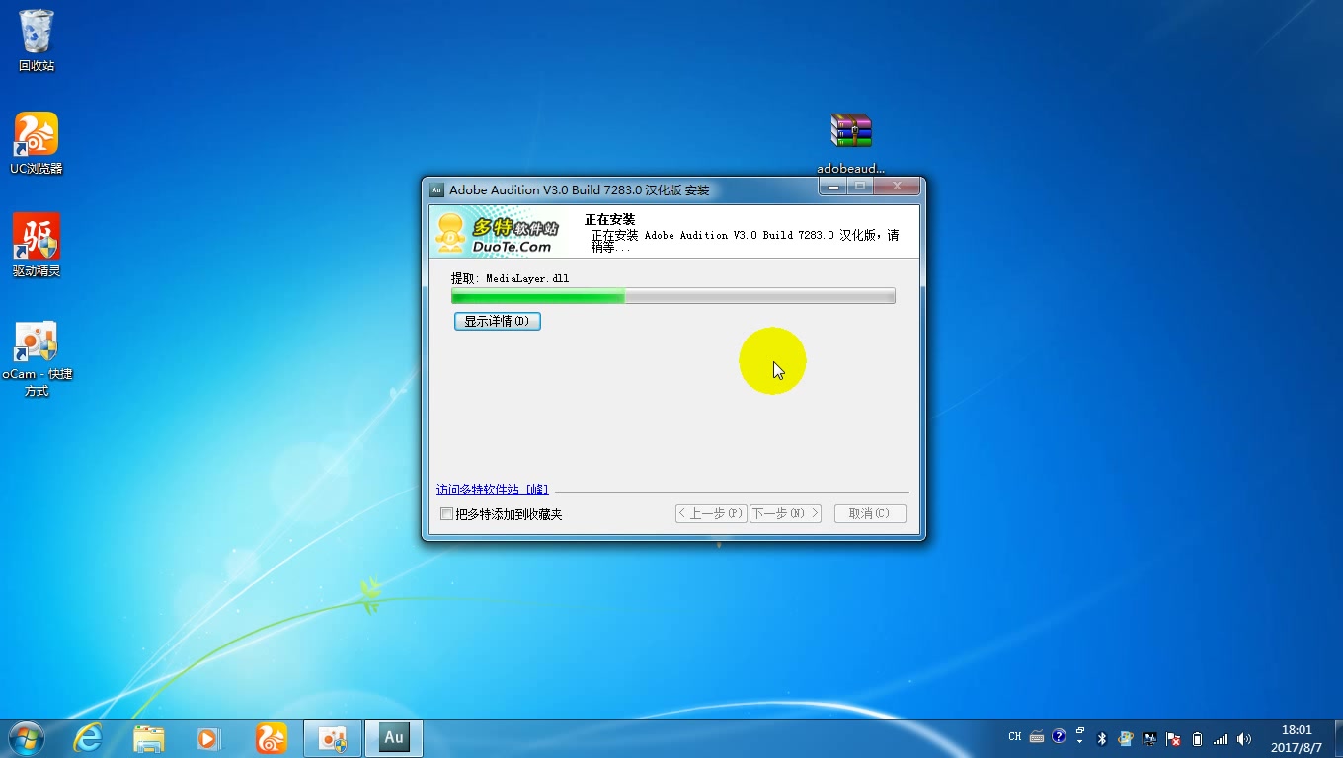Screen dimensions: 1343x758
Task: Click the battery power tray icon
Action: point(1197,738)
